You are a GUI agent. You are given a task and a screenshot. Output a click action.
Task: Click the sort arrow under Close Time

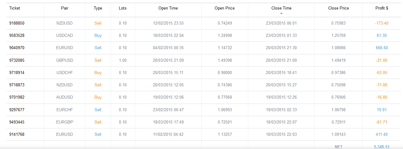coord(281,14)
